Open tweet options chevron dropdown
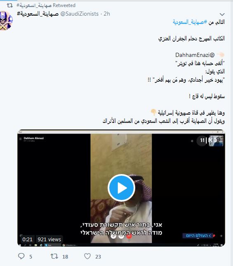This screenshot has height=266, width=233. click(222, 14)
